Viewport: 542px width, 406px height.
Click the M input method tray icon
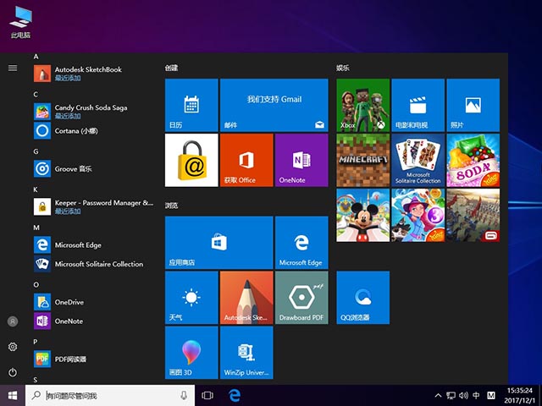[x=491, y=395]
